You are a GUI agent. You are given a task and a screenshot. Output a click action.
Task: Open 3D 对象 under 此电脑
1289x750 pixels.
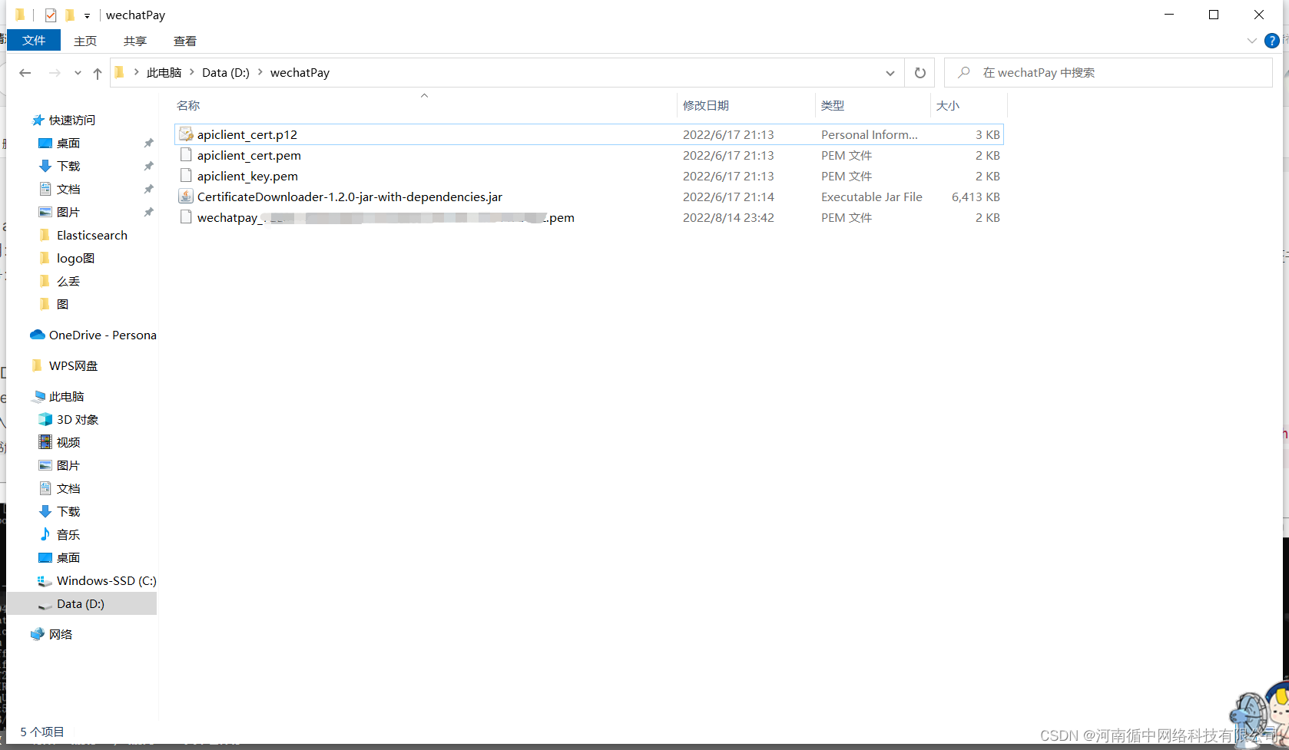point(78,420)
